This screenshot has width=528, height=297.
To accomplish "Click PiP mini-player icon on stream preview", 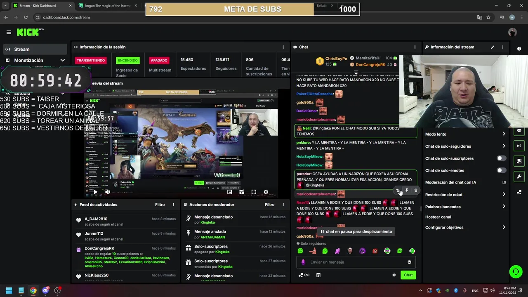I will click(x=230, y=192).
